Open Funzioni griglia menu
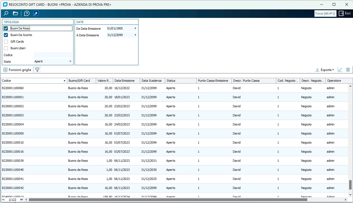Screen dimensions: 353x203 17,70
